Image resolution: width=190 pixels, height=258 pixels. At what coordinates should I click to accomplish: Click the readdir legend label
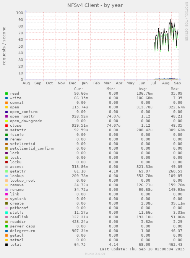18,222
